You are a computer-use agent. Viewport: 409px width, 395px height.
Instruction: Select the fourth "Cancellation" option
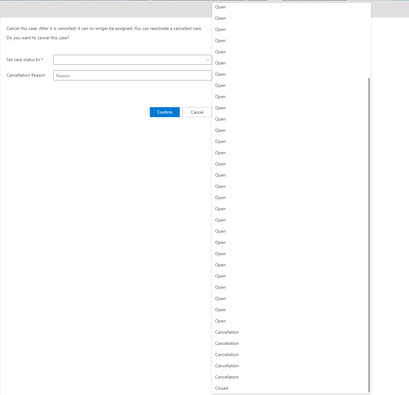tap(227, 366)
